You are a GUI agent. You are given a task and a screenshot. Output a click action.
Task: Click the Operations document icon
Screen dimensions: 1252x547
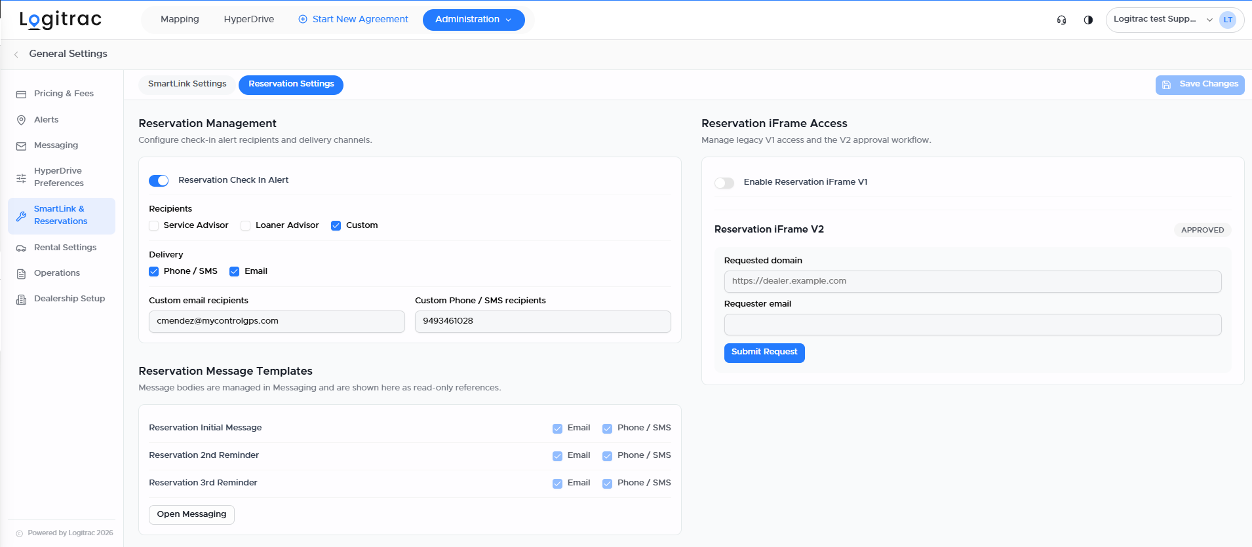coord(21,274)
